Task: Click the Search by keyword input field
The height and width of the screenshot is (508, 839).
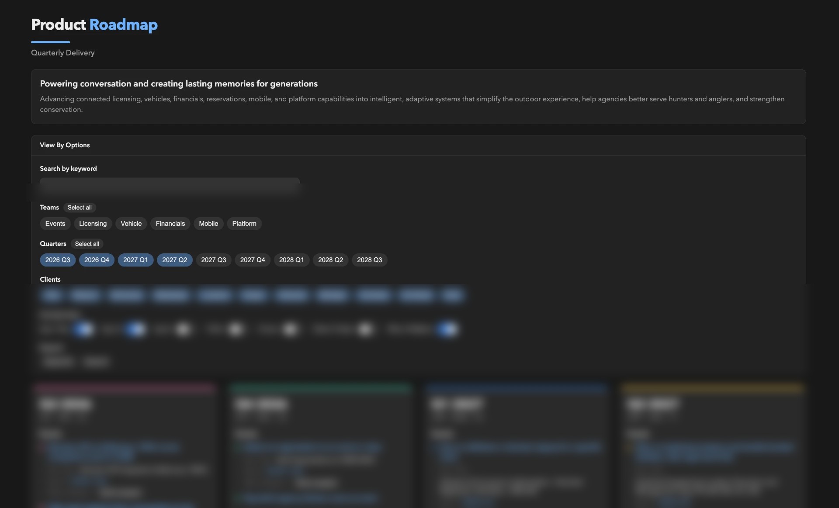Action: (x=170, y=185)
